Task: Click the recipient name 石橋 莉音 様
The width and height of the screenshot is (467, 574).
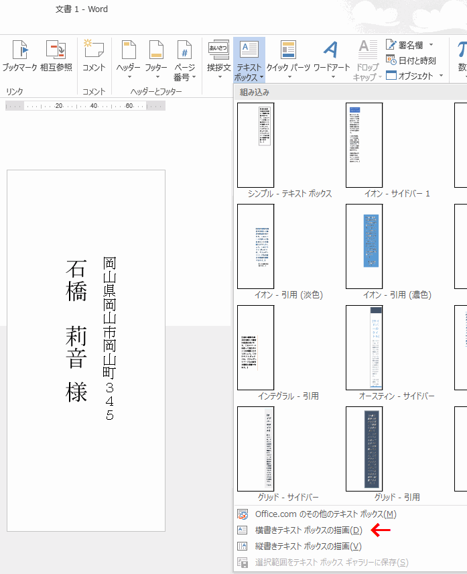Action: click(x=76, y=331)
